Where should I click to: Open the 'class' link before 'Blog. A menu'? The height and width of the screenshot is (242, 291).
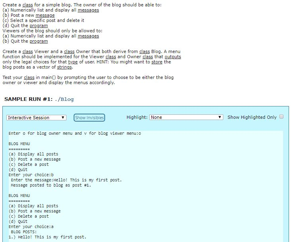click(x=145, y=51)
